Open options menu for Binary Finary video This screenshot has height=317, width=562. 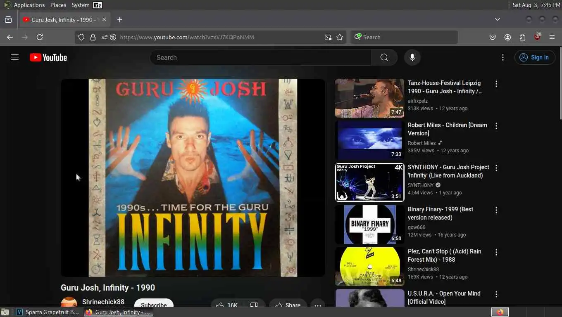(496, 210)
